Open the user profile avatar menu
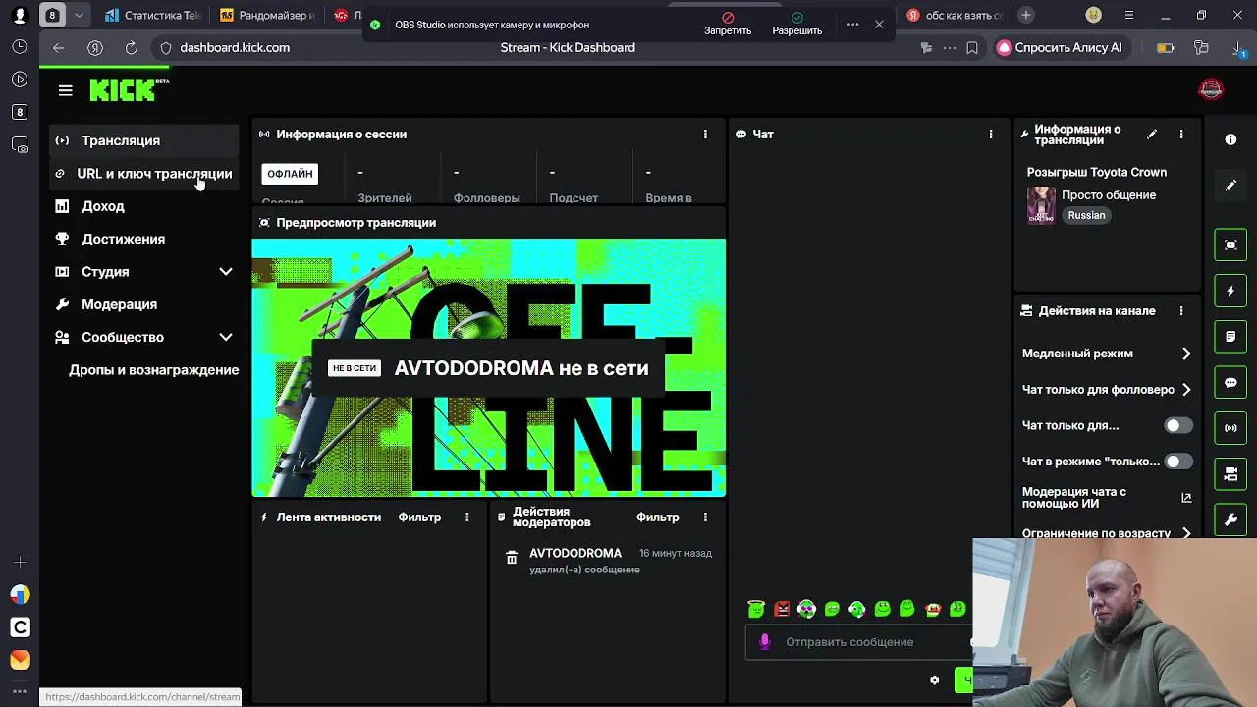The image size is (1257, 707). pos(1211,89)
